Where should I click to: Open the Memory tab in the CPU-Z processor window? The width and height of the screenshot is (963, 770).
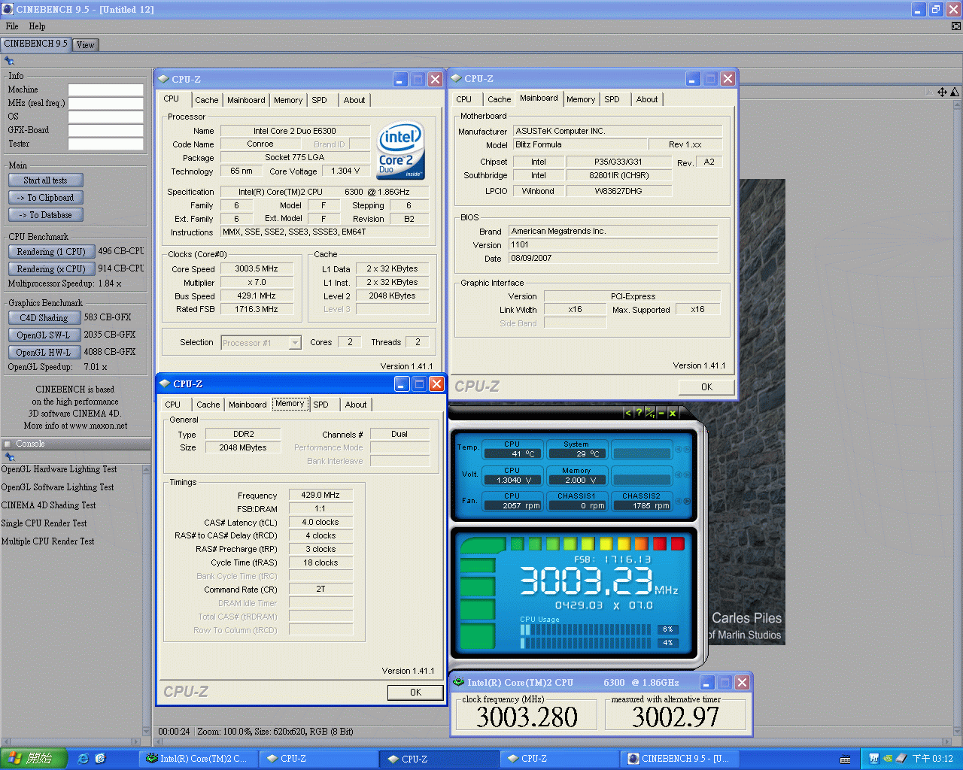(288, 100)
